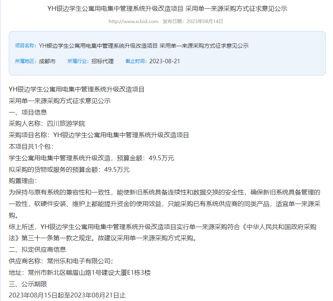Click the line with 预算金额：49.5万元 for 学生公寓

pyautogui.click(x=91, y=158)
